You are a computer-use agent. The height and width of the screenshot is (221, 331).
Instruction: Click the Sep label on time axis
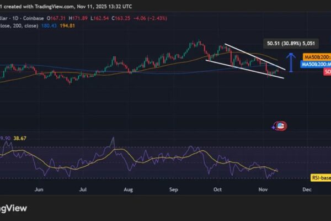(174, 188)
